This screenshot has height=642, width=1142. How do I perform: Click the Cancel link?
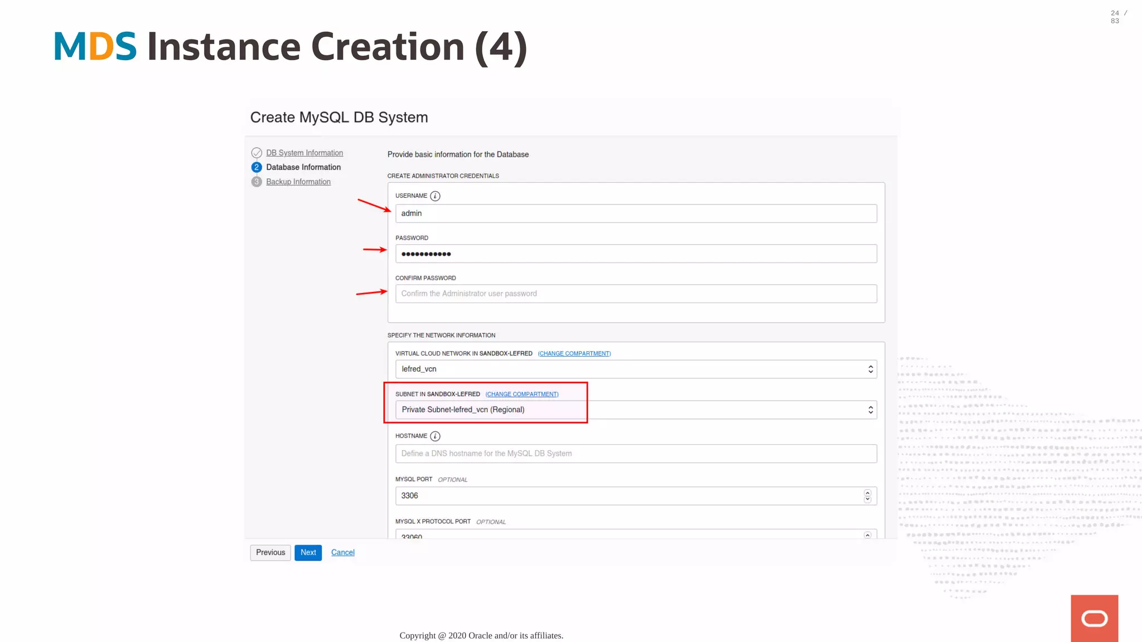[342, 552]
